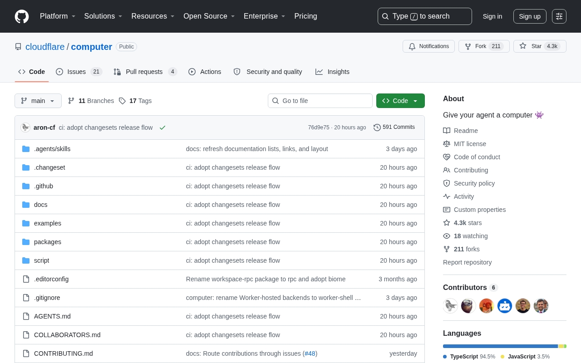
Task: Click Report repository link
Action: (467, 262)
